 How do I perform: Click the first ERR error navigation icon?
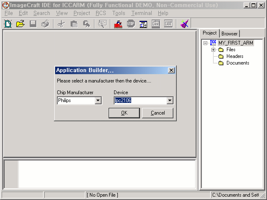pos(155,24)
